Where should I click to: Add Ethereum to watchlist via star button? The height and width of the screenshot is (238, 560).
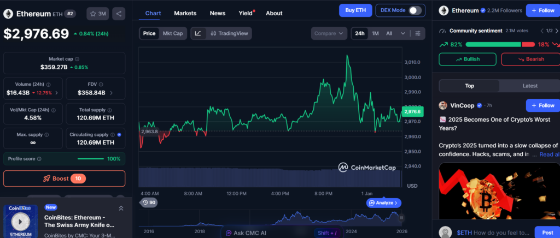(98, 14)
